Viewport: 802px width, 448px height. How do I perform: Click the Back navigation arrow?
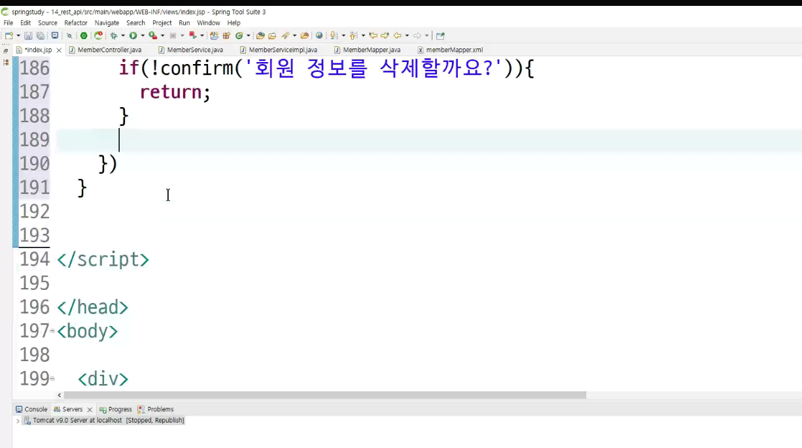[398, 36]
